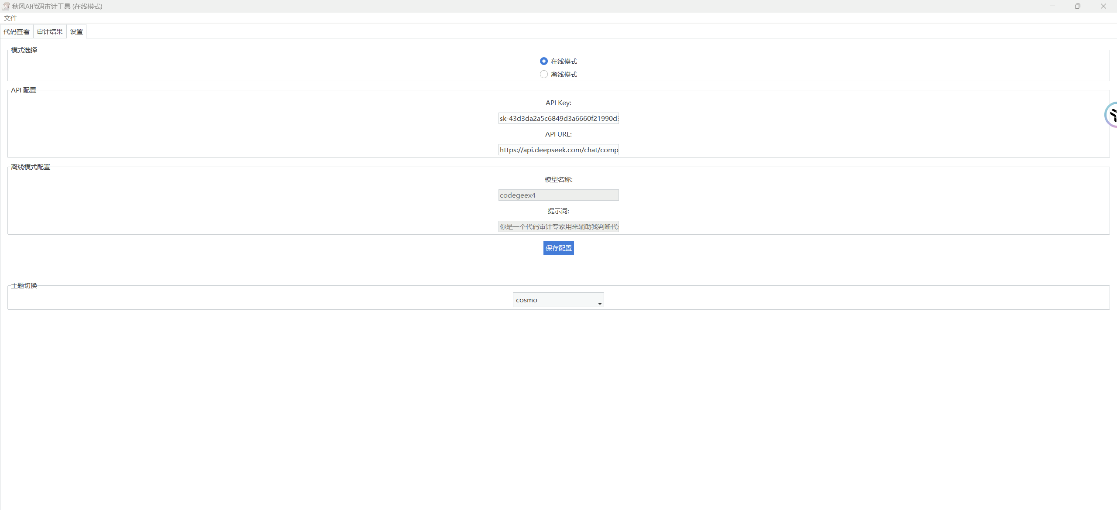1117x510 pixels.
Task: Click the app icon in title bar
Action: (x=6, y=6)
